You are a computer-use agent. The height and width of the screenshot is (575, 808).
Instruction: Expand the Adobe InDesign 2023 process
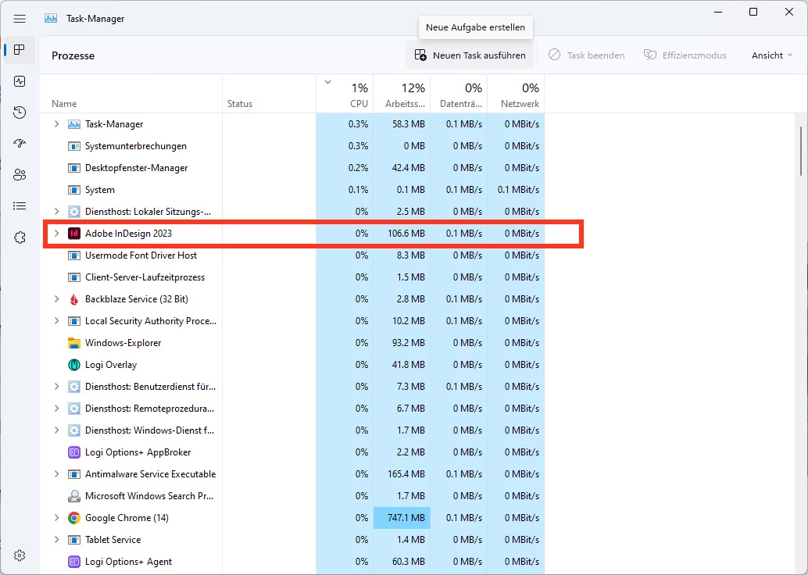[x=57, y=234]
